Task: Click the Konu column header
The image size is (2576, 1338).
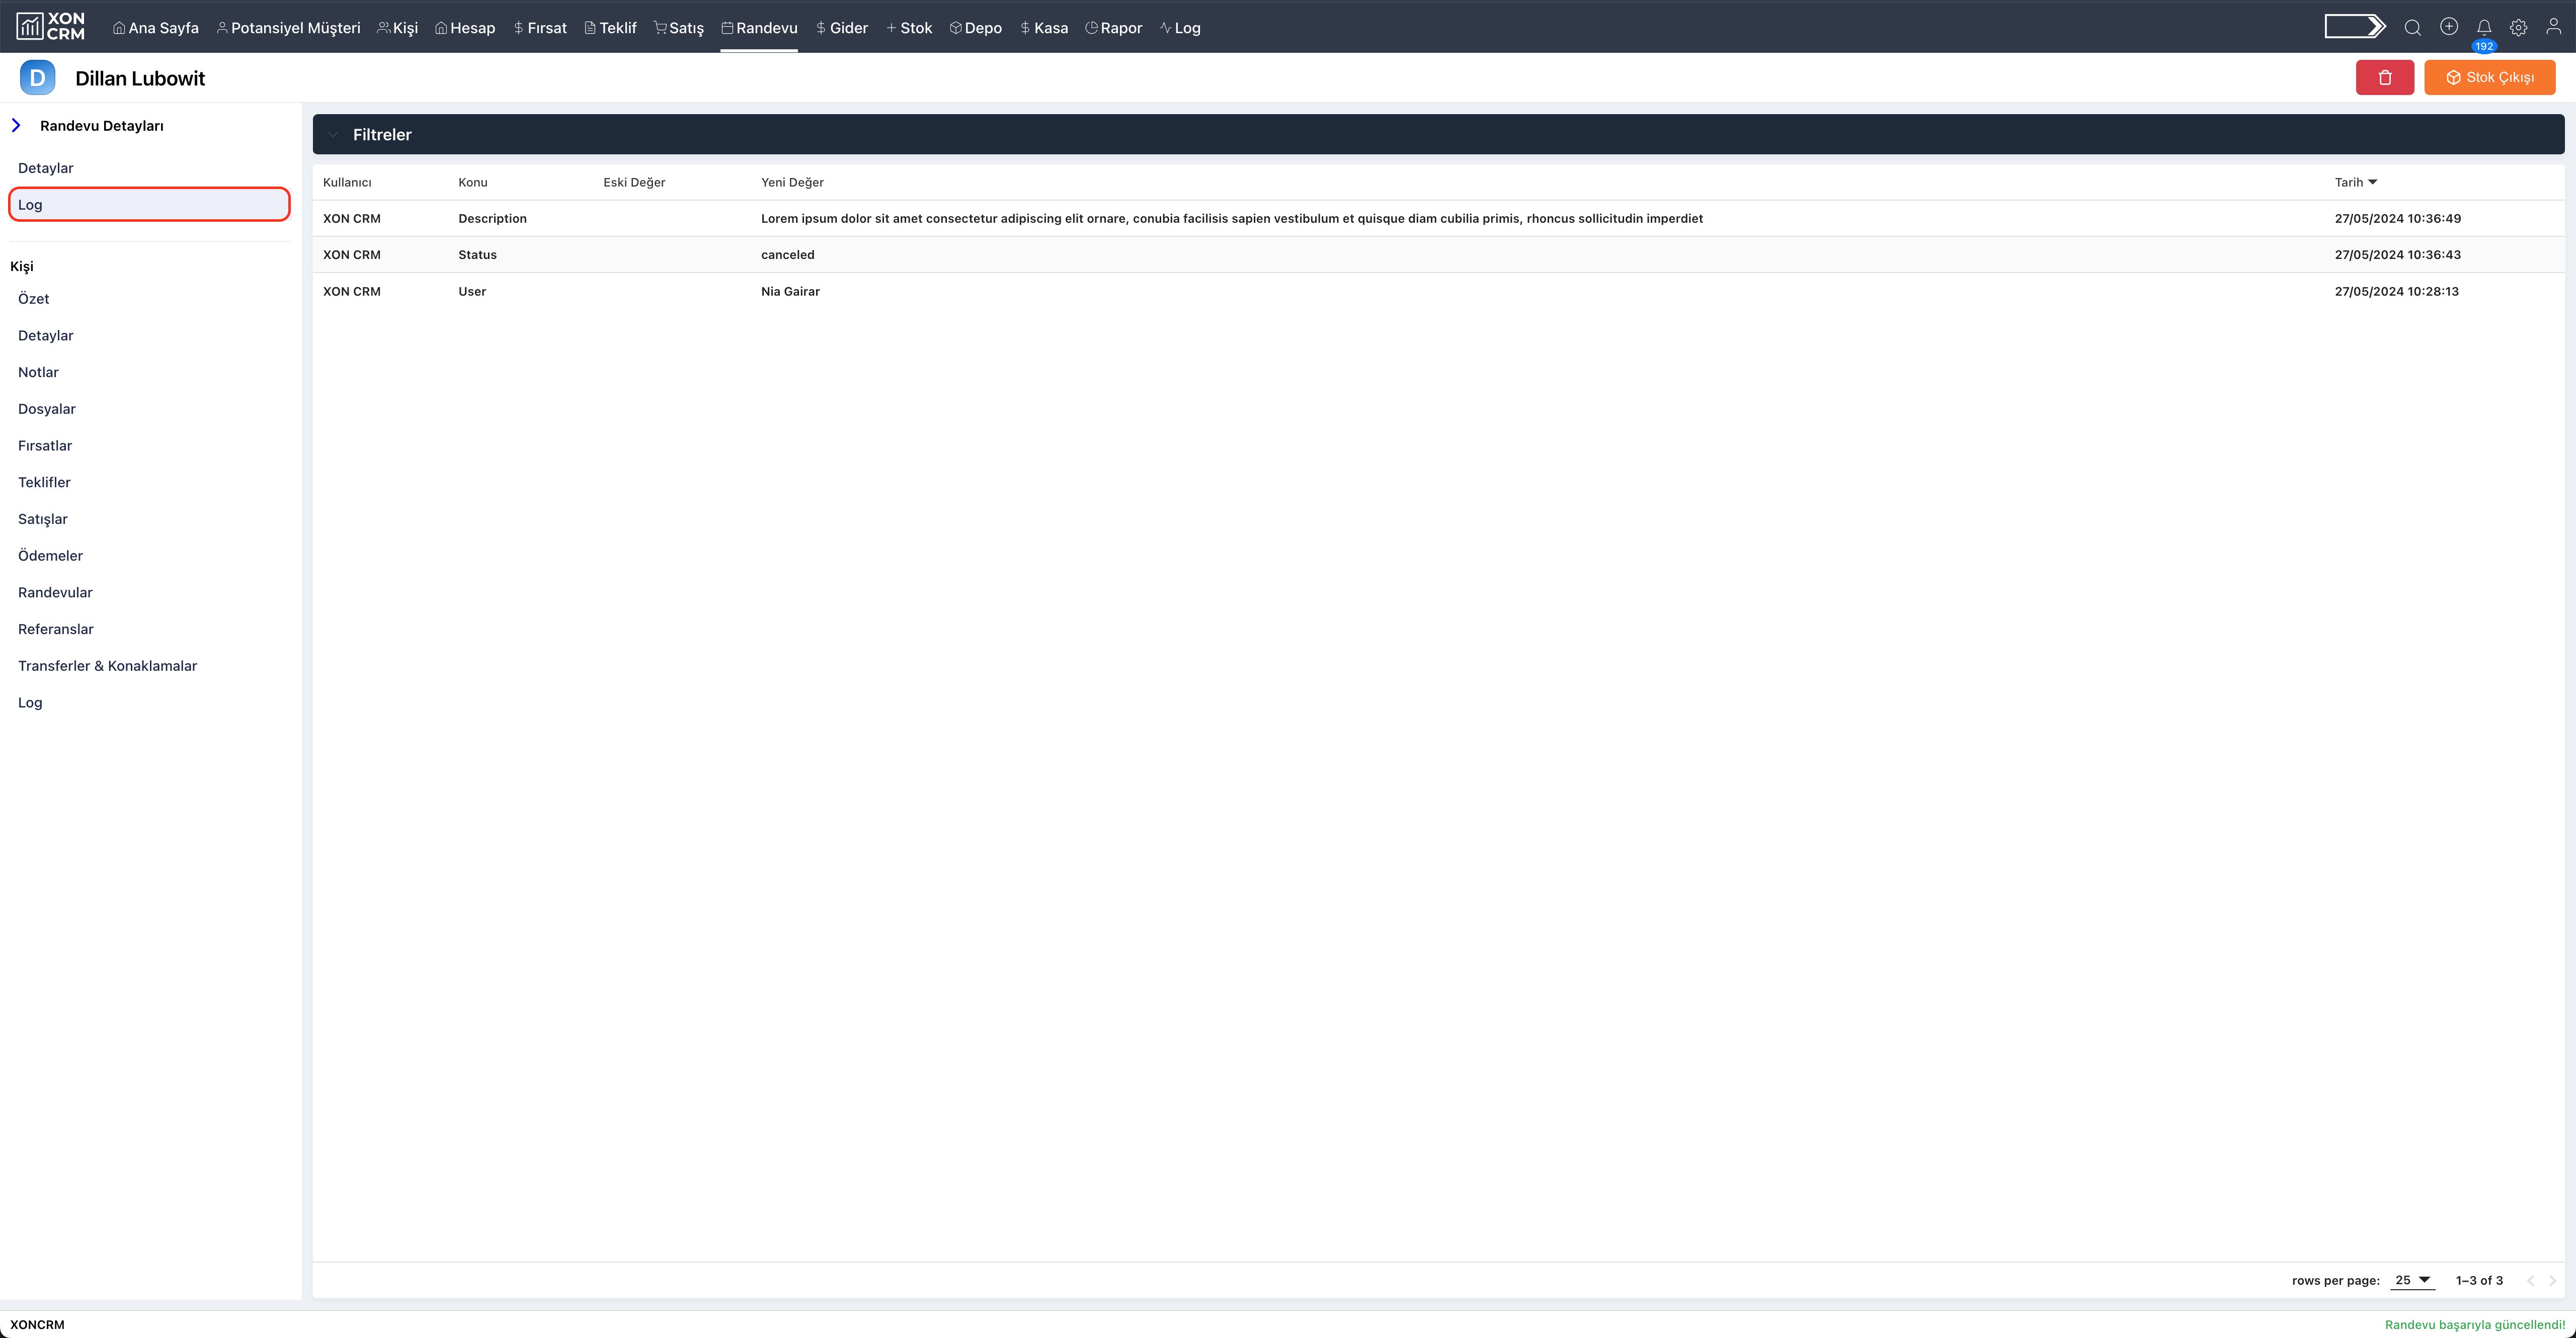Action: [x=473, y=182]
